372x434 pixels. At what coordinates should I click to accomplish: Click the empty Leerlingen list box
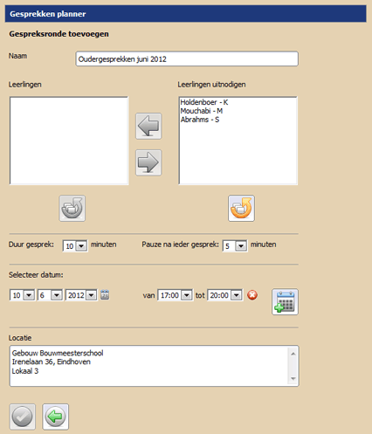(x=69, y=141)
